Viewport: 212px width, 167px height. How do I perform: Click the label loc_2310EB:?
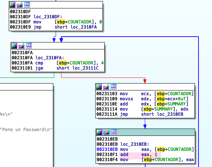point(135,144)
